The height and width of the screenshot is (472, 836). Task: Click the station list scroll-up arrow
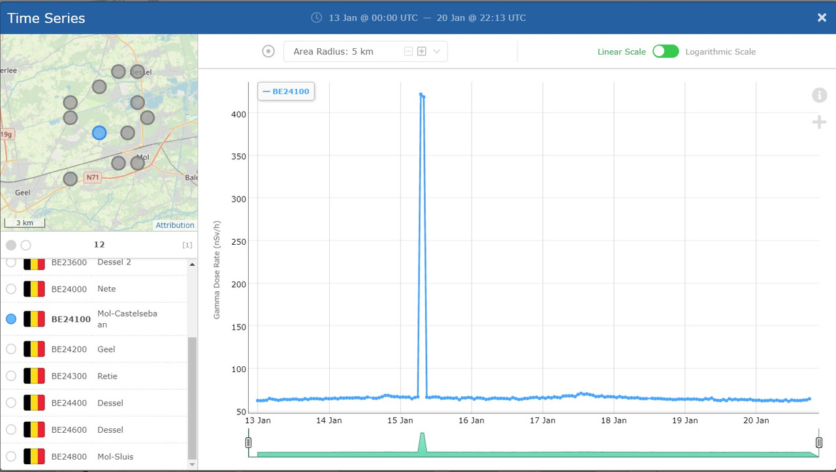192,264
